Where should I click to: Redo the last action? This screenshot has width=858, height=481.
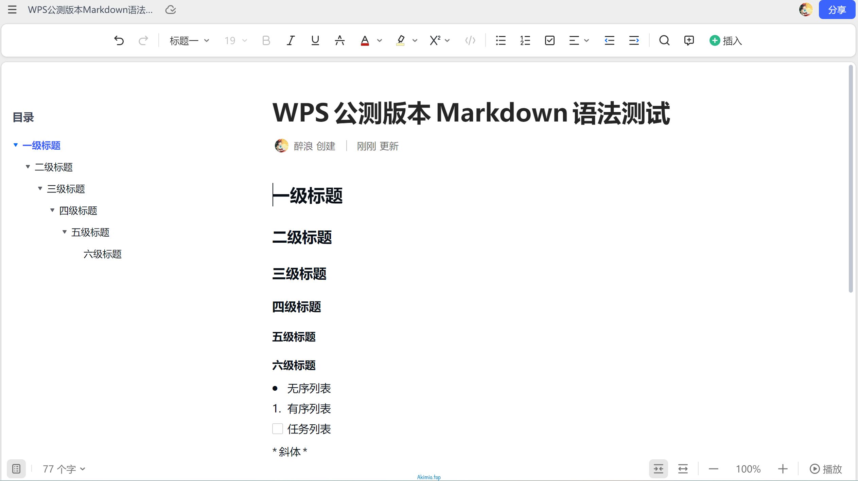click(x=143, y=40)
